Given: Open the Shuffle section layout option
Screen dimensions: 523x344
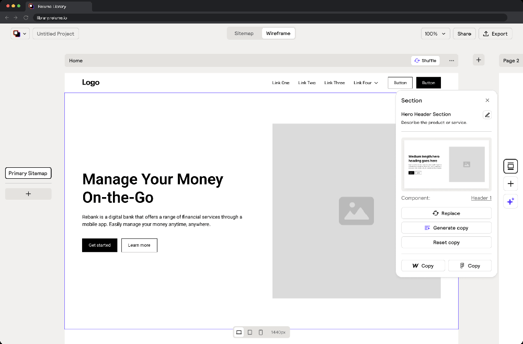Looking at the screenshot, I should [425, 60].
